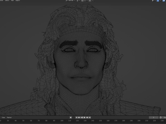Set the playhead at frame 150 on the timeline
166x124 pixels.
point(100,121)
